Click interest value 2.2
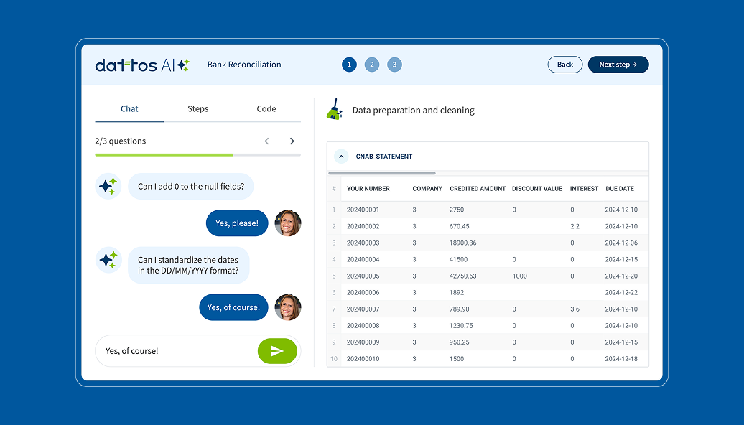 click(575, 226)
